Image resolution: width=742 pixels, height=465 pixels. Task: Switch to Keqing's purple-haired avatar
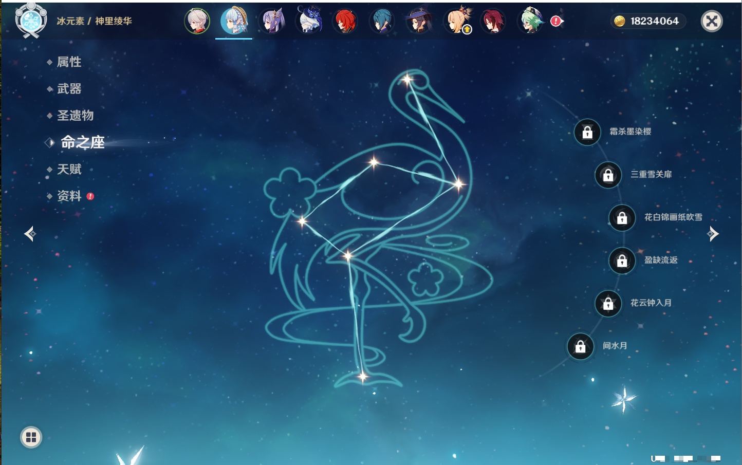(x=272, y=21)
